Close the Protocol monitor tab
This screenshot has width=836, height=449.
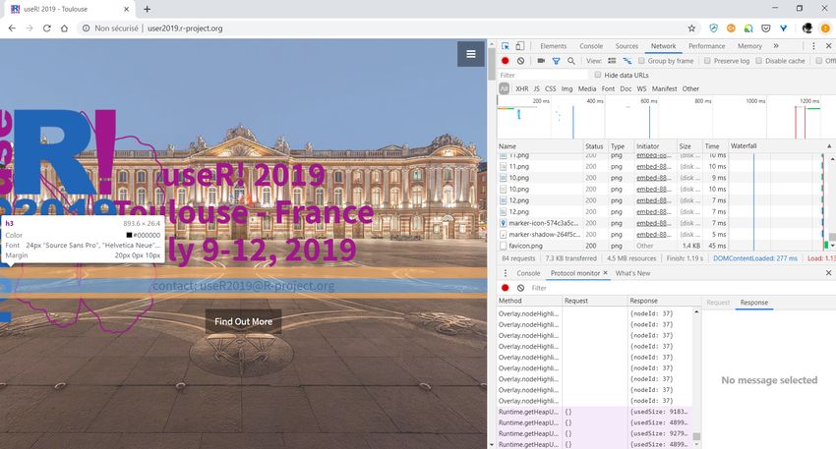605,273
